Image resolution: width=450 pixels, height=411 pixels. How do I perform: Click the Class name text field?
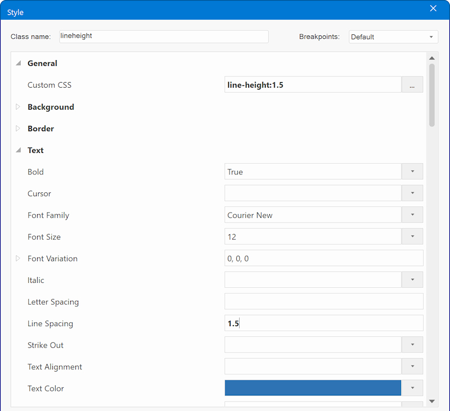tap(163, 37)
